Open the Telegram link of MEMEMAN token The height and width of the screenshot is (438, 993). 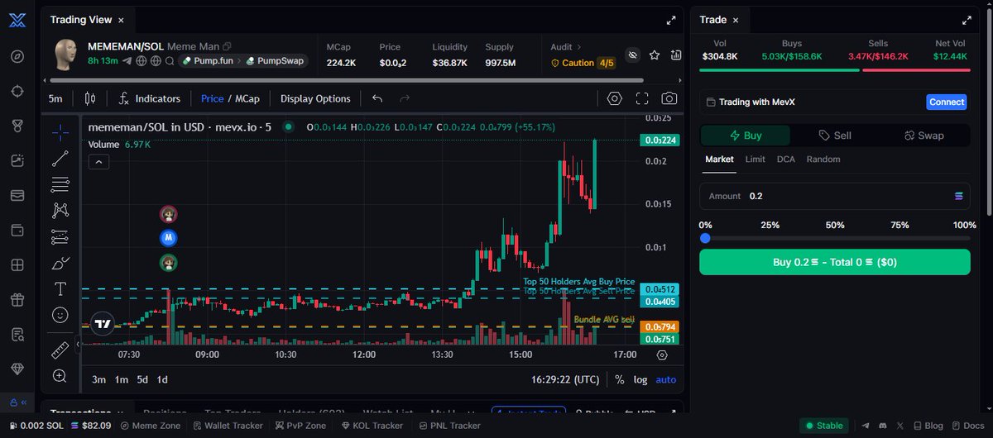pyautogui.click(x=127, y=61)
